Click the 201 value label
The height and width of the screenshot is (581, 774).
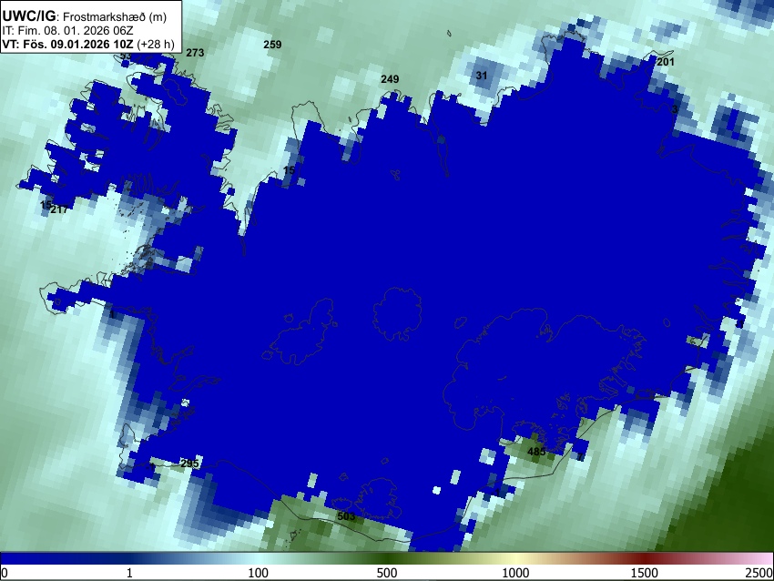(666, 62)
